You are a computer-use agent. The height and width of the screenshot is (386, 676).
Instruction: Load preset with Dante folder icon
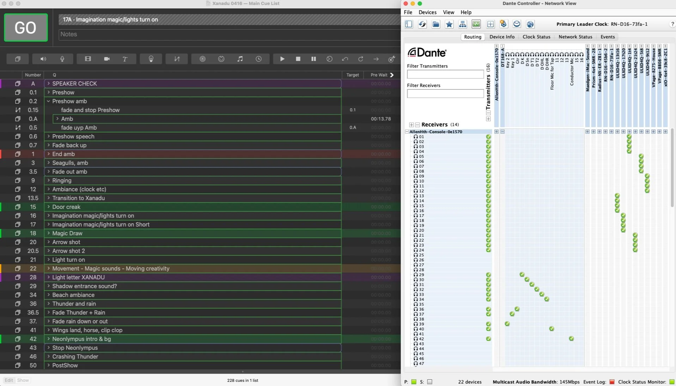point(436,24)
